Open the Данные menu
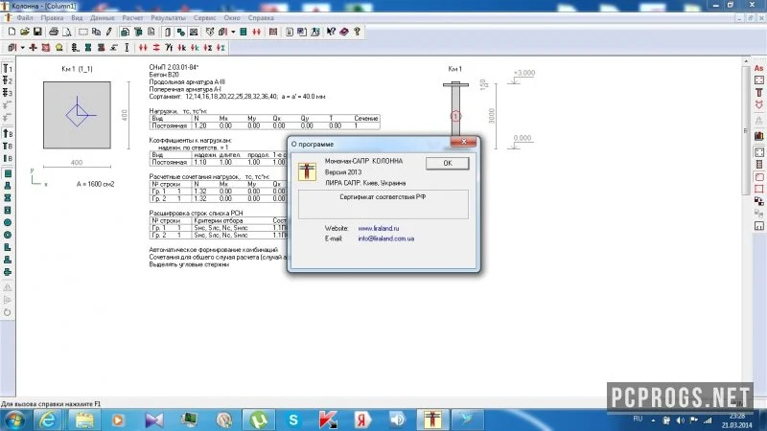The height and width of the screenshot is (431, 767). point(103,17)
